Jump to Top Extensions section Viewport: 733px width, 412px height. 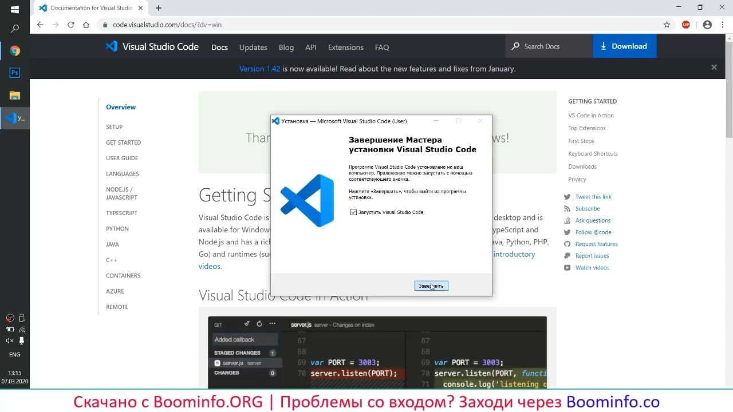click(x=587, y=128)
